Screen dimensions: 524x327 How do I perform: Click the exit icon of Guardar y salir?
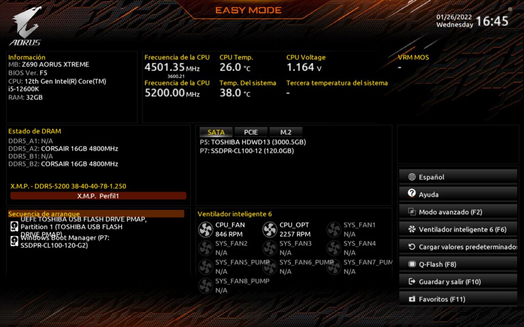(x=412, y=282)
